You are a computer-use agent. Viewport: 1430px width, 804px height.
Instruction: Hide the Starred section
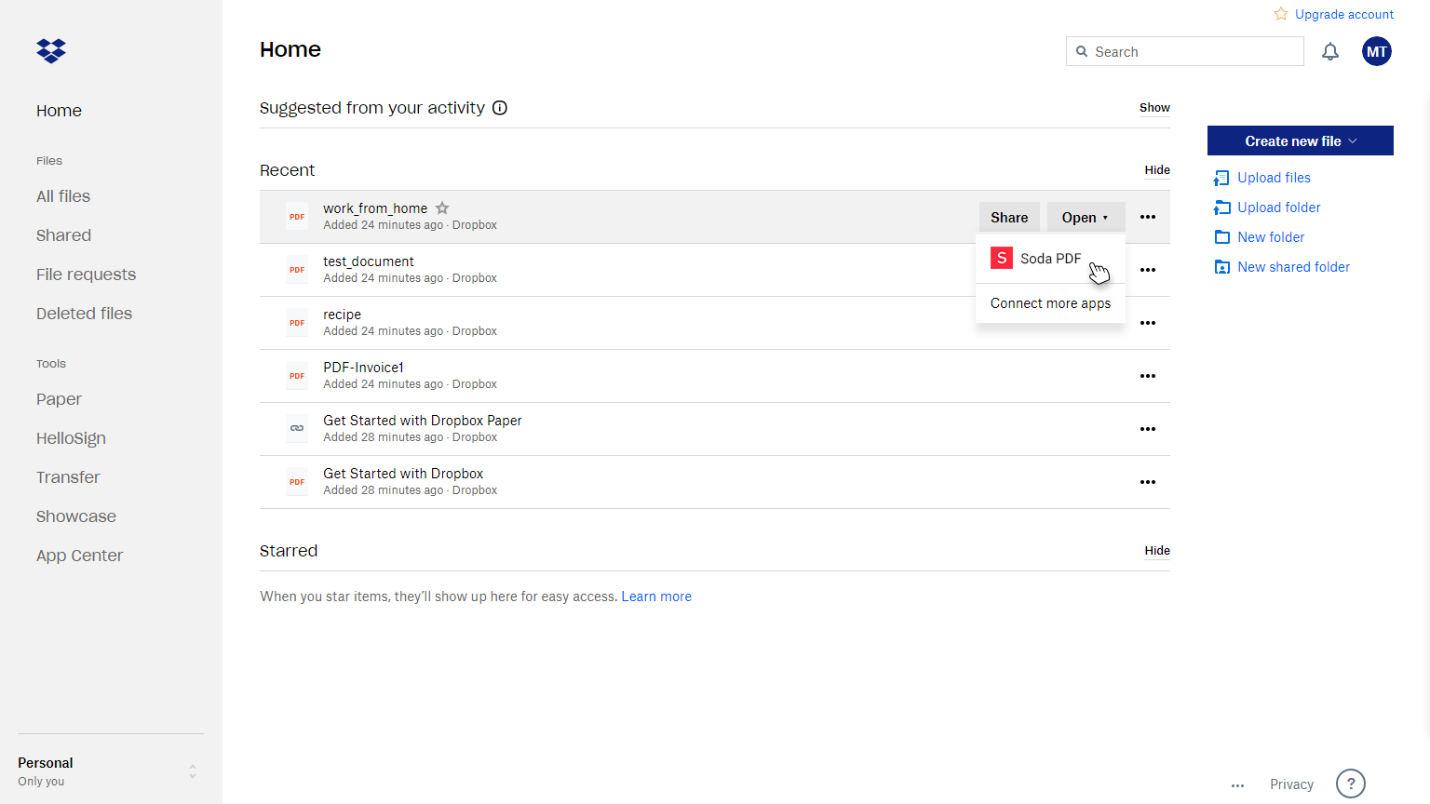[1157, 551]
